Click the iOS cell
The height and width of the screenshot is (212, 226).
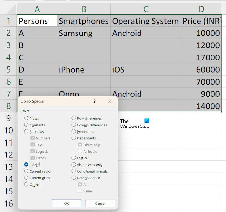(146, 70)
